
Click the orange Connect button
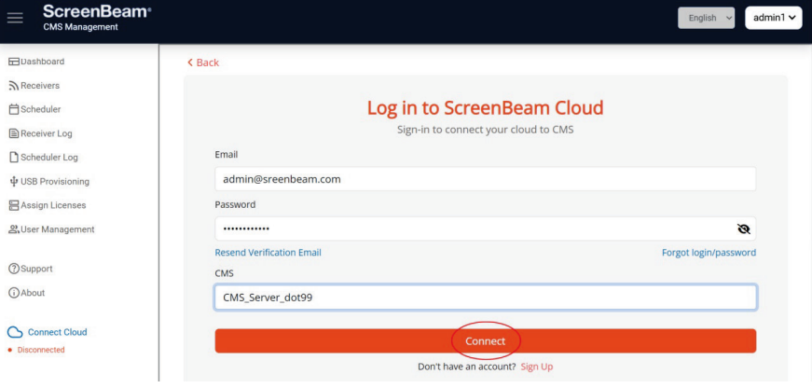pos(485,340)
